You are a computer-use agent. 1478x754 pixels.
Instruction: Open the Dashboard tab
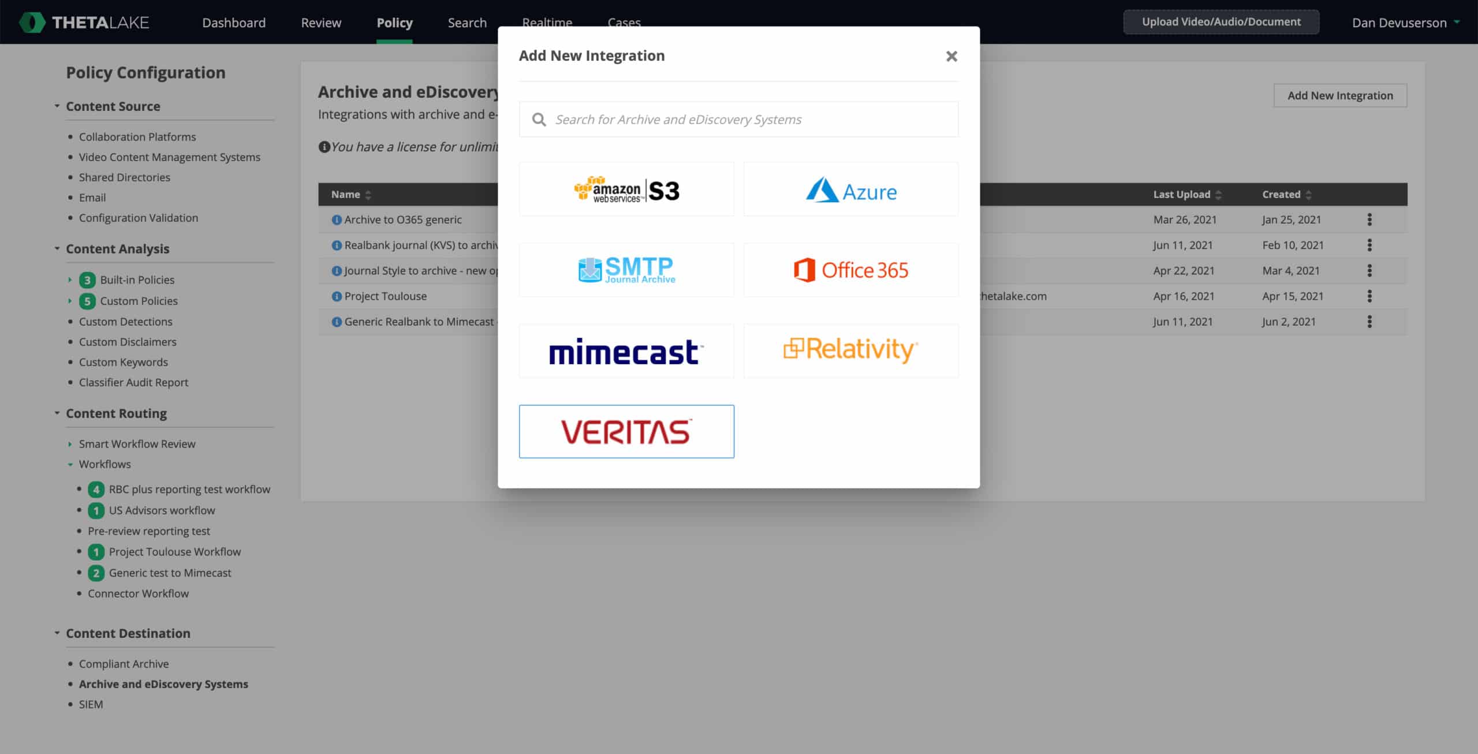pos(234,23)
